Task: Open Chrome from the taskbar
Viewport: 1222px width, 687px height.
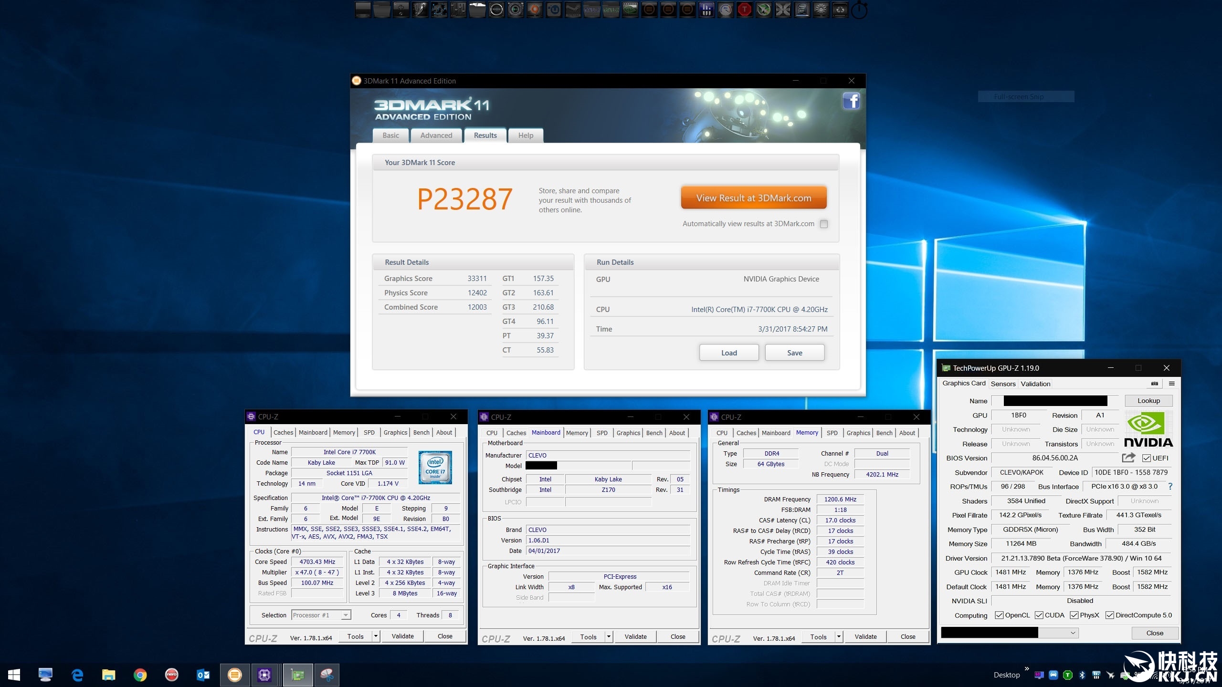Action: click(140, 675)
